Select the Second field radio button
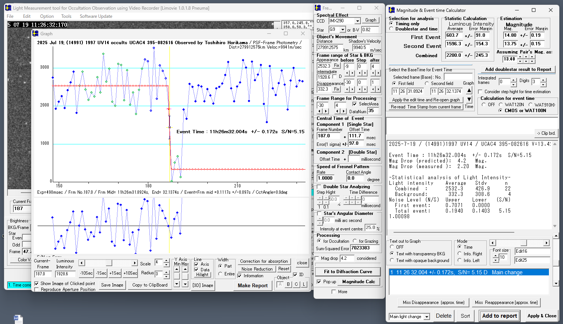The width and height of the screenshot is (563, 324). 427,84
